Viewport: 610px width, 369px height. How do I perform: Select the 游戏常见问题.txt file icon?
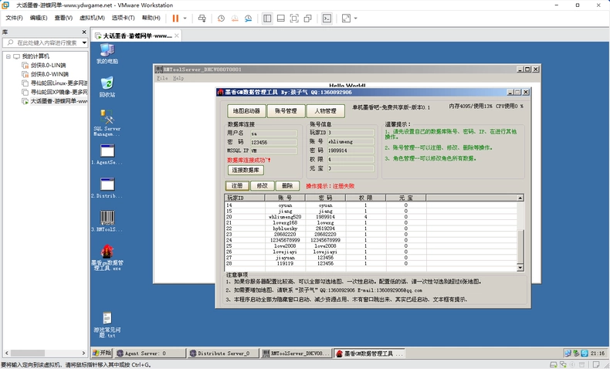click(x=107, y=325)
